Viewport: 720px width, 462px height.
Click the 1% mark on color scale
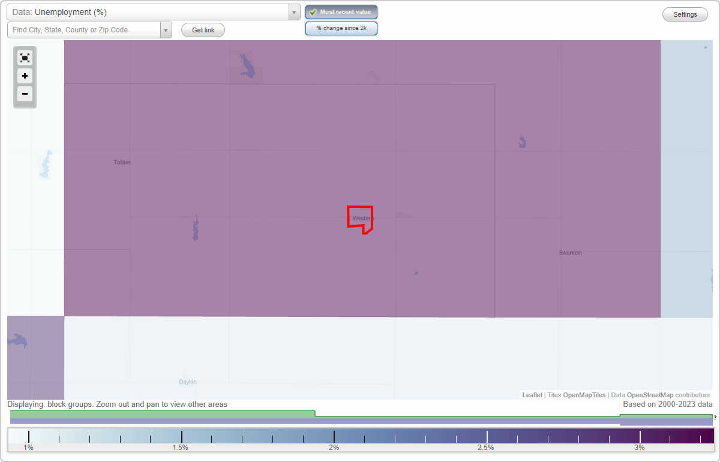pos(28,447)
